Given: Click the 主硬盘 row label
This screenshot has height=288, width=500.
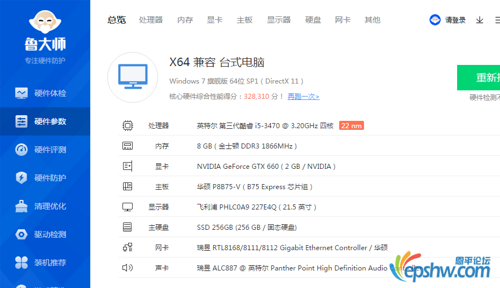Looking at the screenshot, I should (x=159, y=228).
